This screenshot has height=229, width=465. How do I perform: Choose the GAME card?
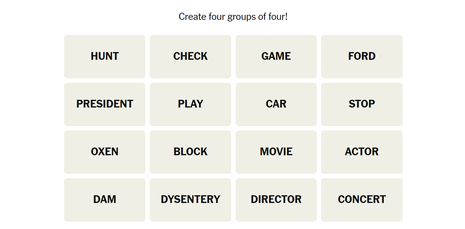coord(276,56)
